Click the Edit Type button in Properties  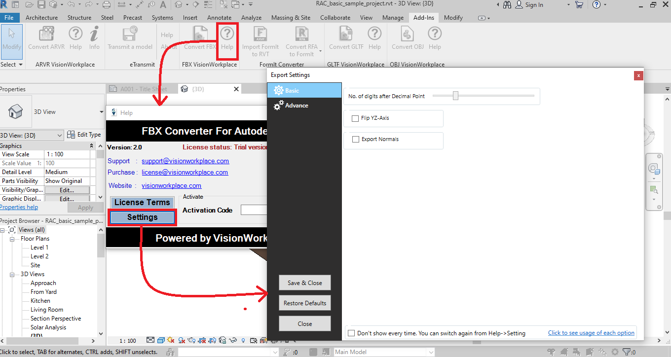pos(84,135)
